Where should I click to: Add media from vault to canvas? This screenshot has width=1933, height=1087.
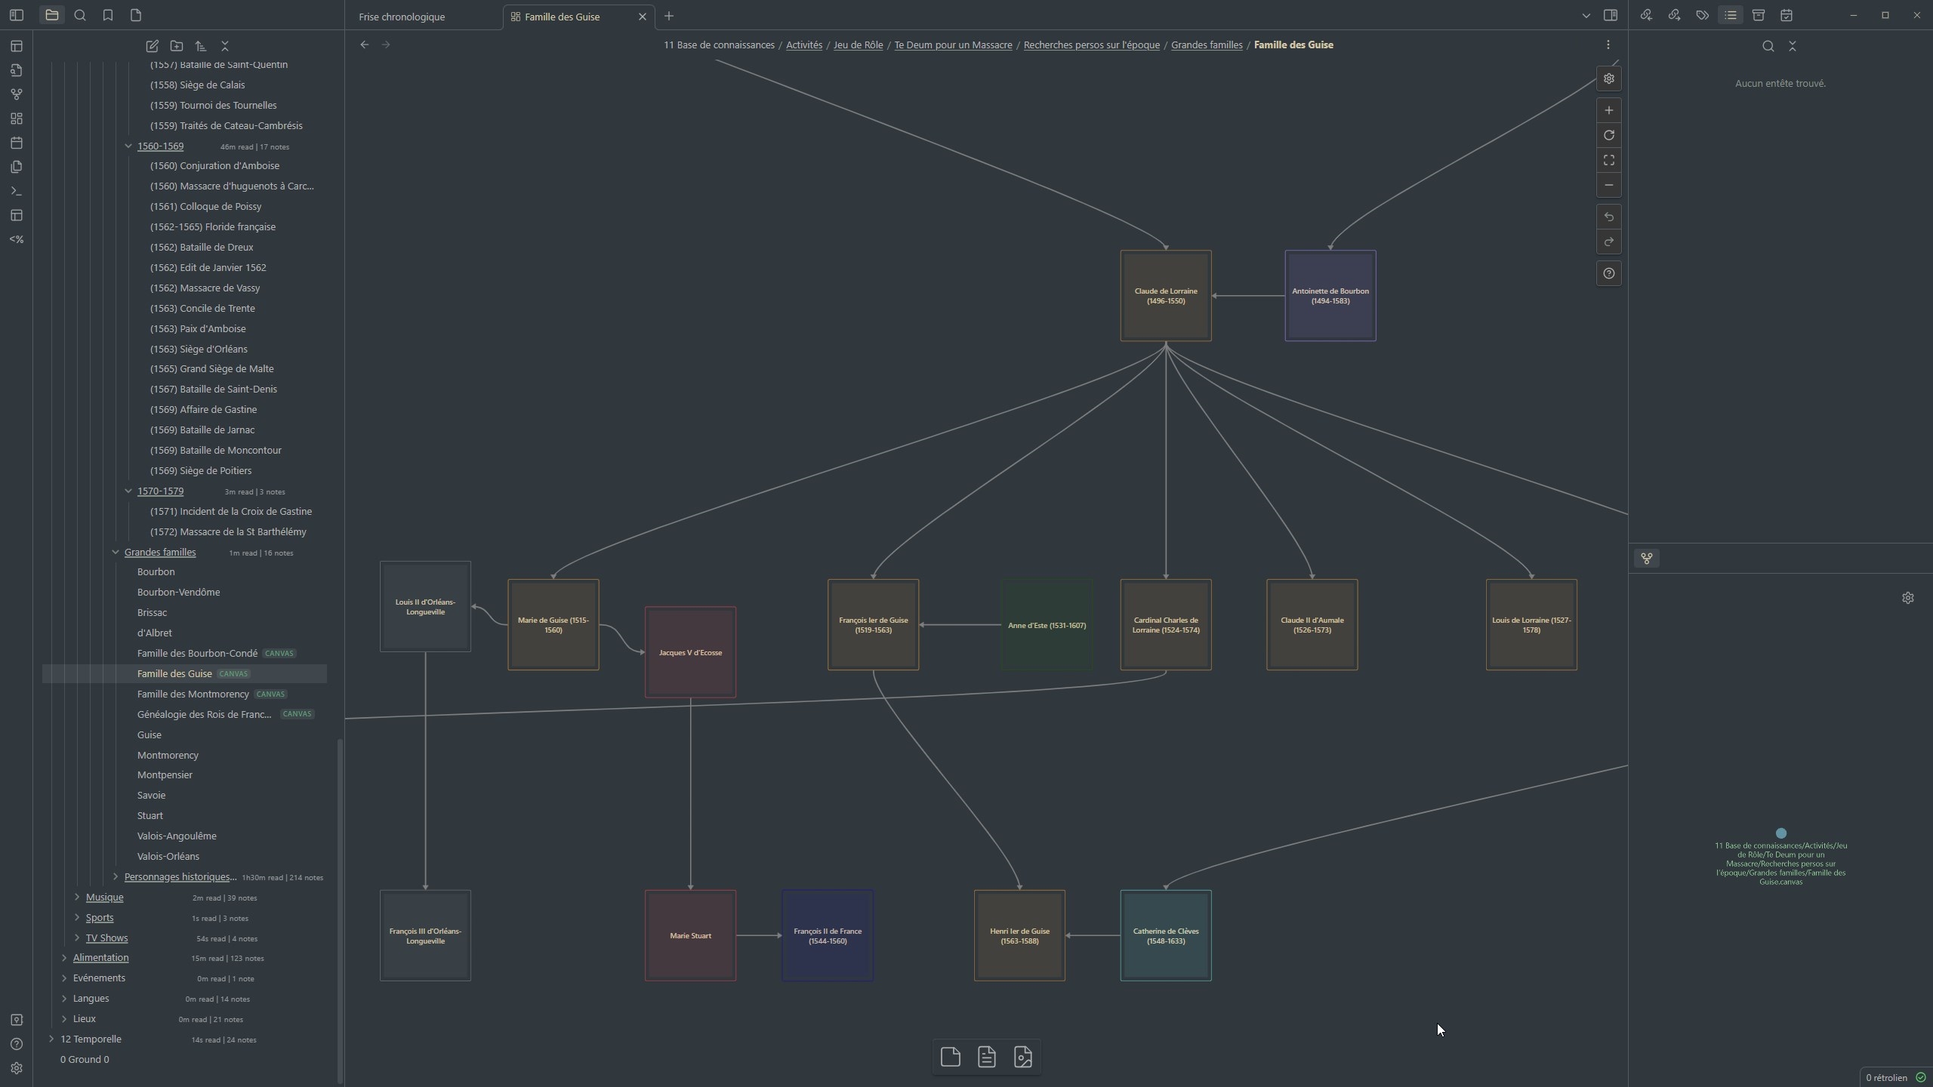tap(1022, 1057)
